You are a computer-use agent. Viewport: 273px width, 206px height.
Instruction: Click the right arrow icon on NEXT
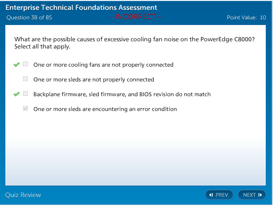click(x=260, y=195)
